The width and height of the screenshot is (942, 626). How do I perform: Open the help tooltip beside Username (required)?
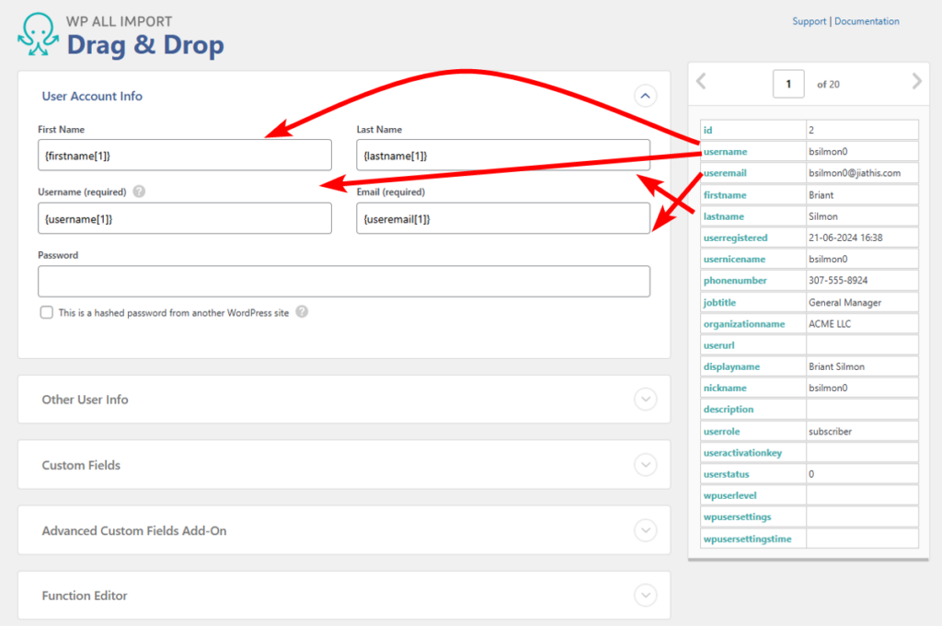139,192
